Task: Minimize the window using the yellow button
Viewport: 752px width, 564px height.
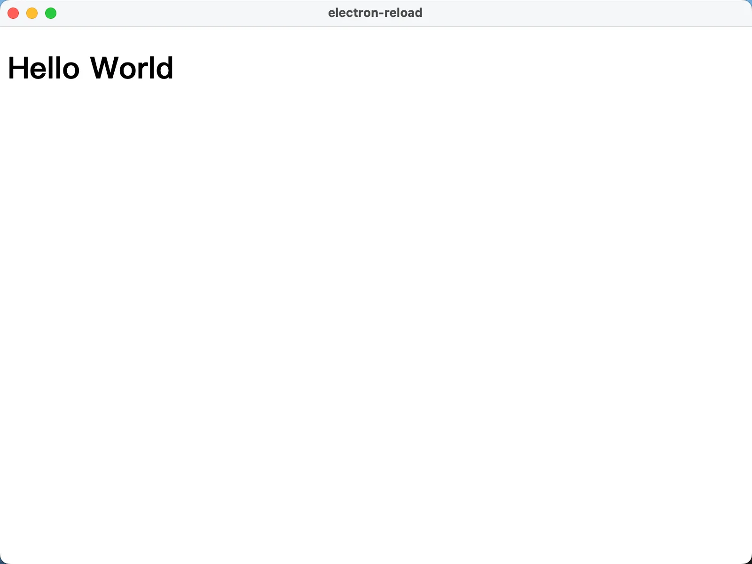Action: coord(32,13)
